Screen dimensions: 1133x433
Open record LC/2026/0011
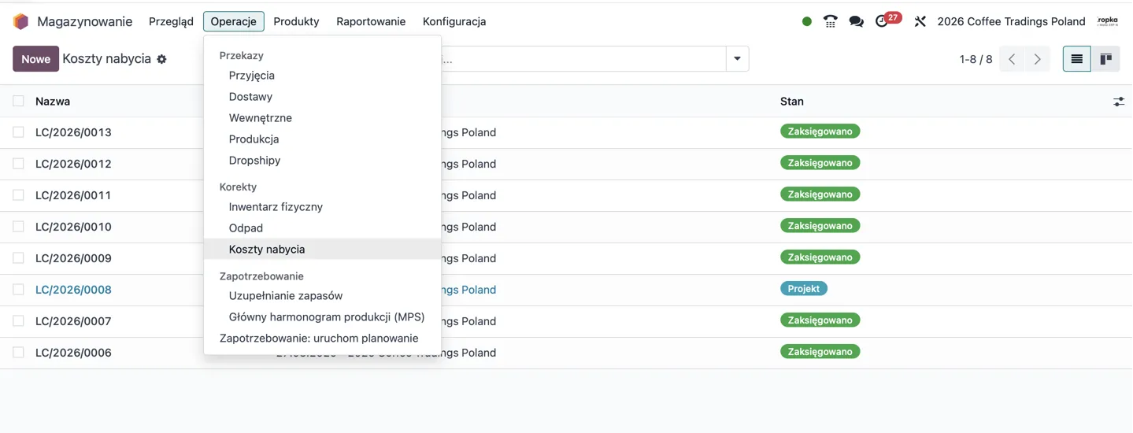coord(73,195)
